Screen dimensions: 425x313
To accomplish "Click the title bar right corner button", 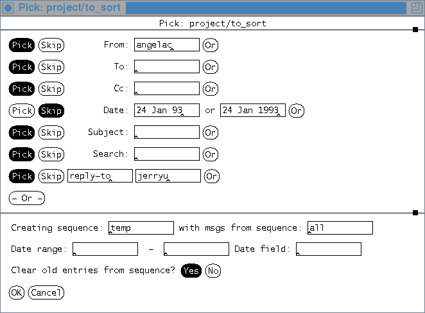I will click(x=416, y=7).
